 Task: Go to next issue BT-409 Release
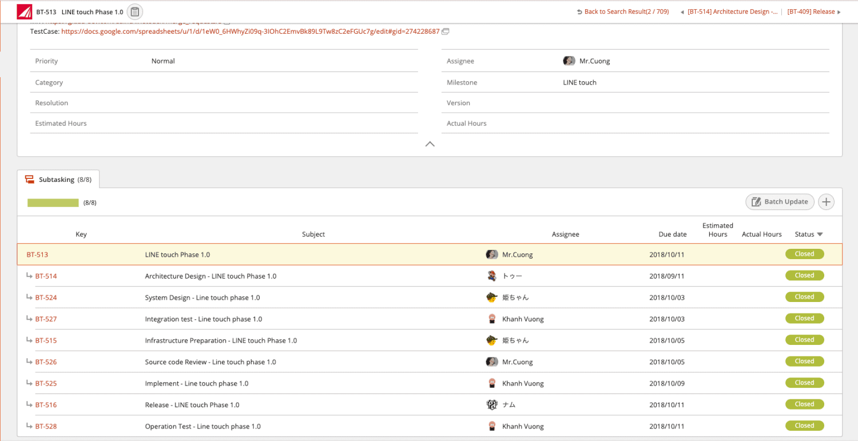[x=814, y=11]
